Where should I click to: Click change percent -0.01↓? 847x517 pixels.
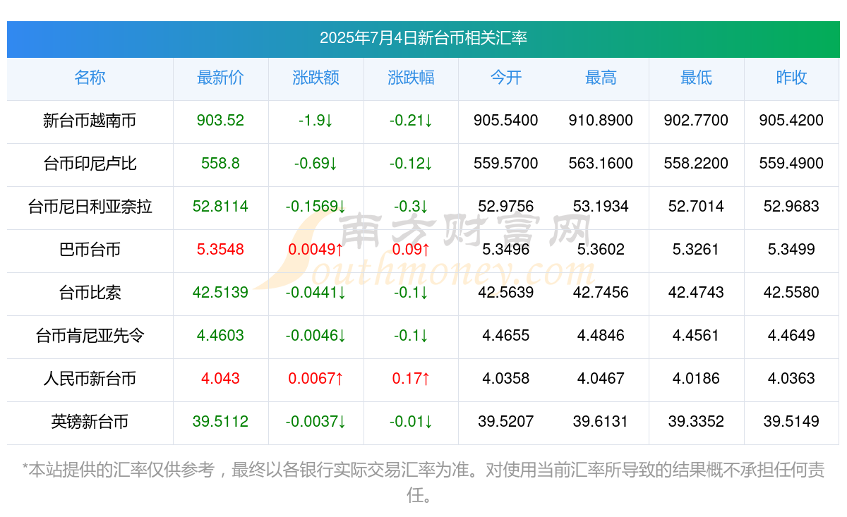pos(411,422)
